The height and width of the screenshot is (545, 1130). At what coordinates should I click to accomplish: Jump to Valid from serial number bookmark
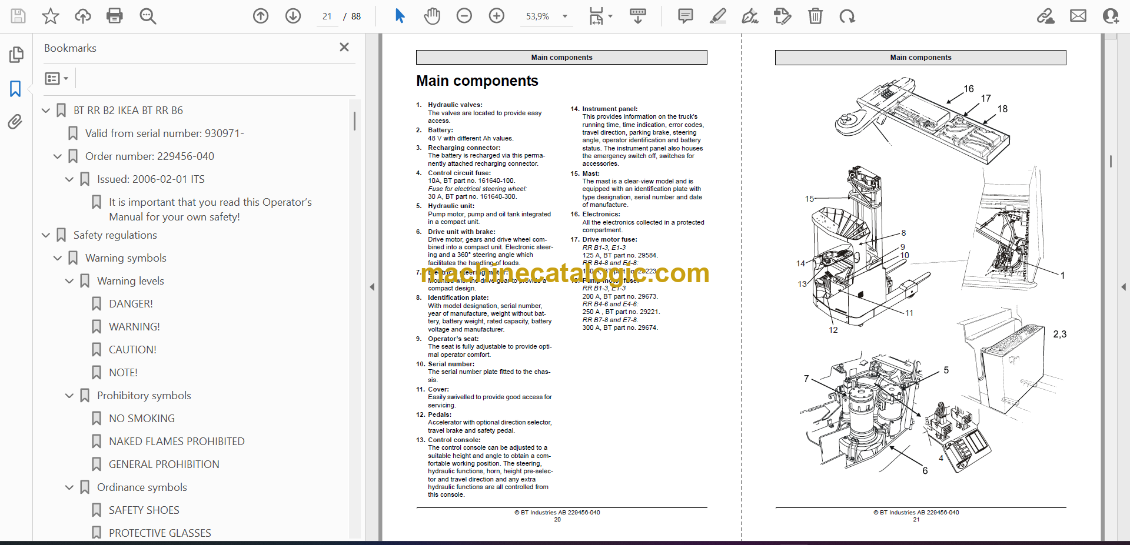click(164, 133)
